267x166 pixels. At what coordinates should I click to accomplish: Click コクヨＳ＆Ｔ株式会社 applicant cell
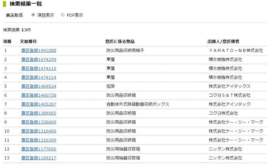click(x=230, y=95)
